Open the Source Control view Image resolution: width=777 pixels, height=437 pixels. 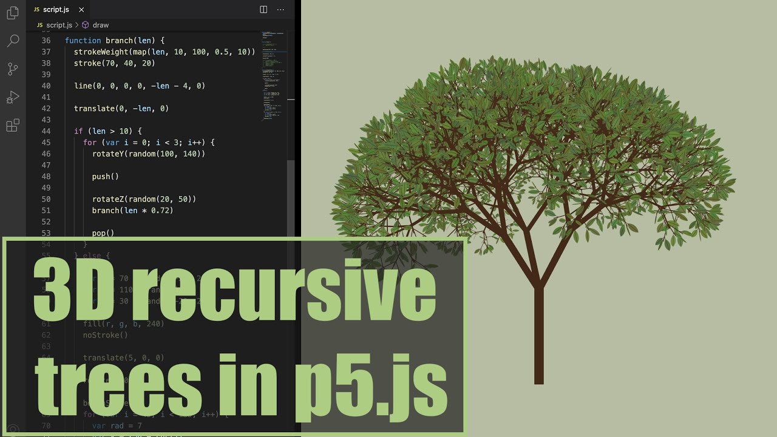point(12,69)
